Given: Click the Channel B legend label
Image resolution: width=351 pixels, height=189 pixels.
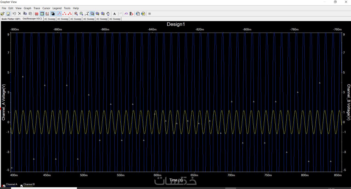Looking at the screenshot, I should 29,184.
